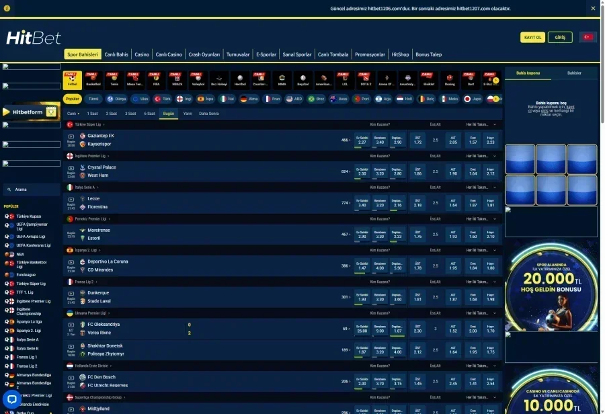The image size is (605, 414).
Task: Filter matches by ABD flag chip
Action: click(x=294, y=99)
